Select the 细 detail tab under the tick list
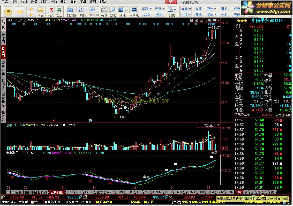Viewport: 293px width, 206px height. (239, 192)
